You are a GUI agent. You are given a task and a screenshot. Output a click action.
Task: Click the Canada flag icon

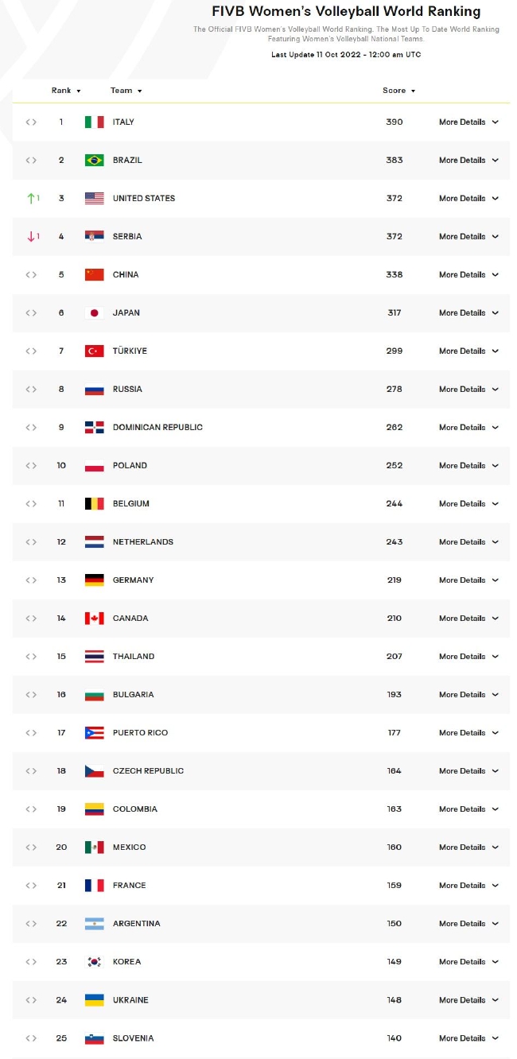(x=95, y=619)
